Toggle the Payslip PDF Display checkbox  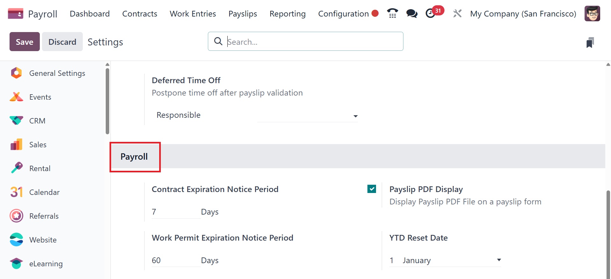pyautogui.click(x=372, y=189)
